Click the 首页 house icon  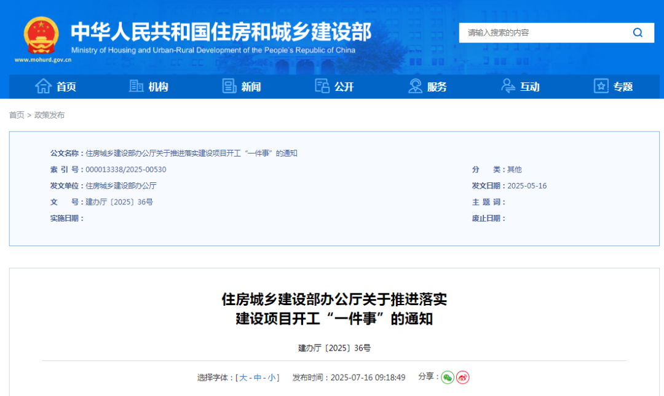(43, 87)
